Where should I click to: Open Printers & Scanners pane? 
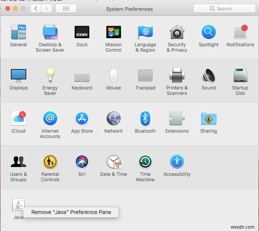177,75
